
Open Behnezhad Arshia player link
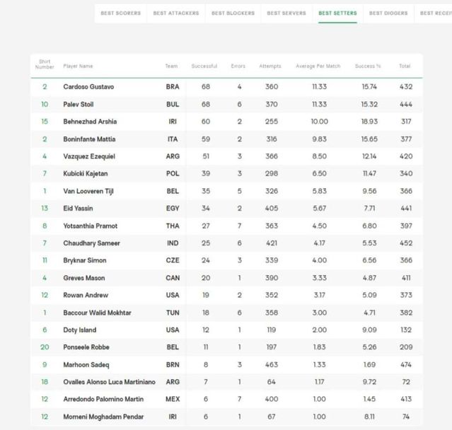pos(89,122)
